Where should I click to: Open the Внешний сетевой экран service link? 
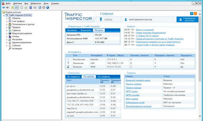click(x=138, y=80)
